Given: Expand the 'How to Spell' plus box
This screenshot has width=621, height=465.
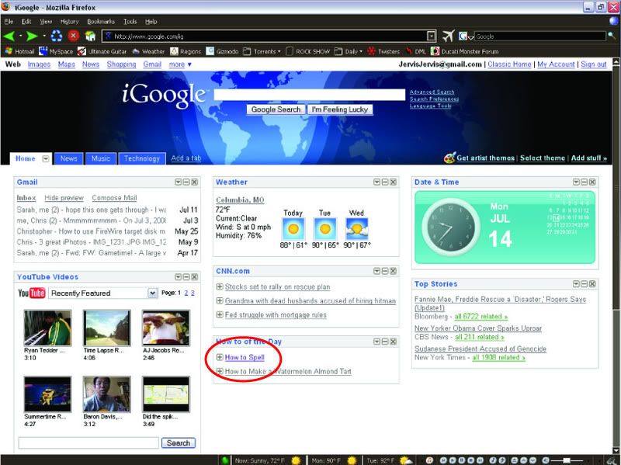Looking at the screenshot, I should [x=220, y=357].
